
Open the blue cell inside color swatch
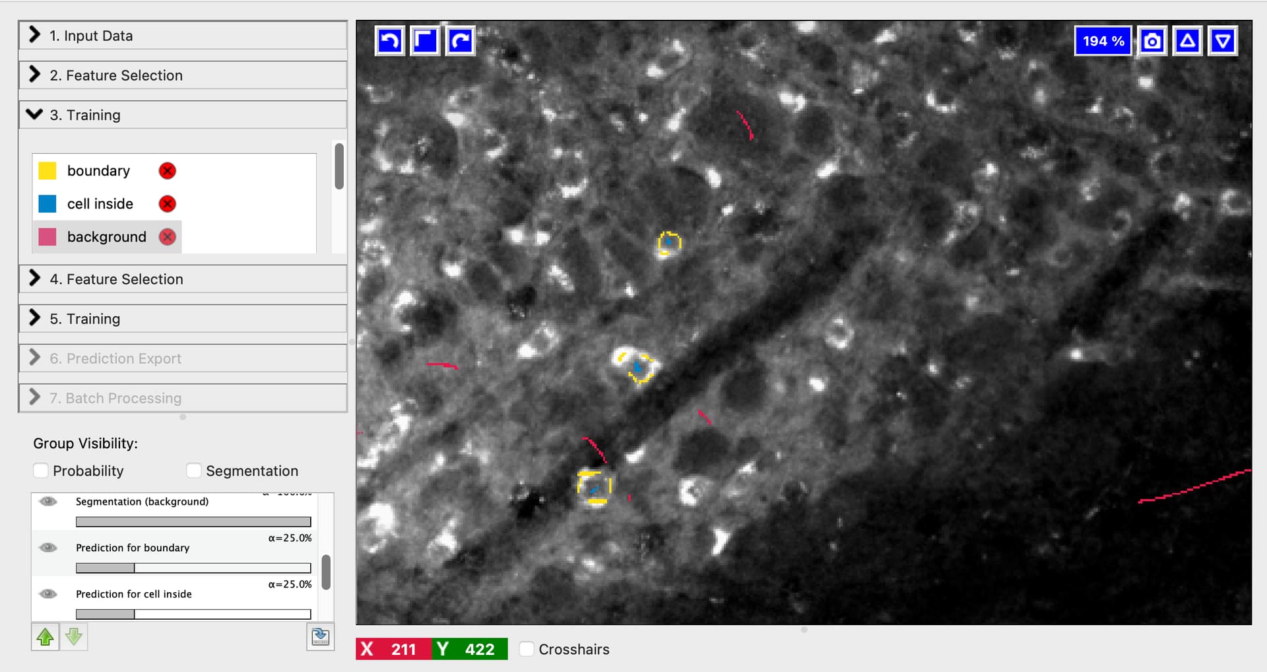coord(48,204)
